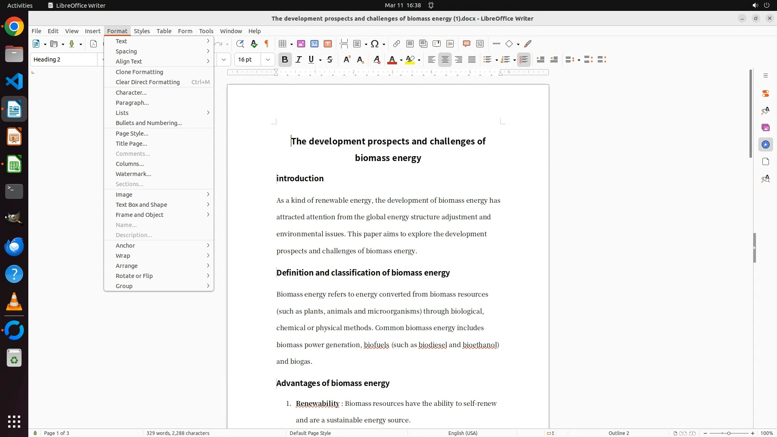Viewport: 777px width, 437px height.
Task: Toggle Italic formatting button
Action: pos(299,59)
